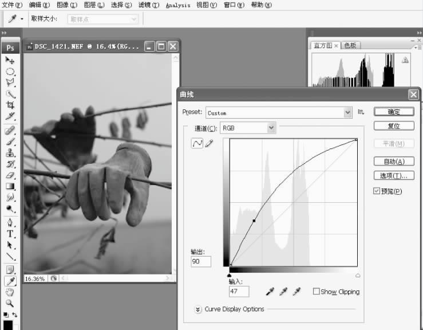The image size is (423, 330).
Task: Select the Polygonal Lasso tool
Action: coord(10,82)
